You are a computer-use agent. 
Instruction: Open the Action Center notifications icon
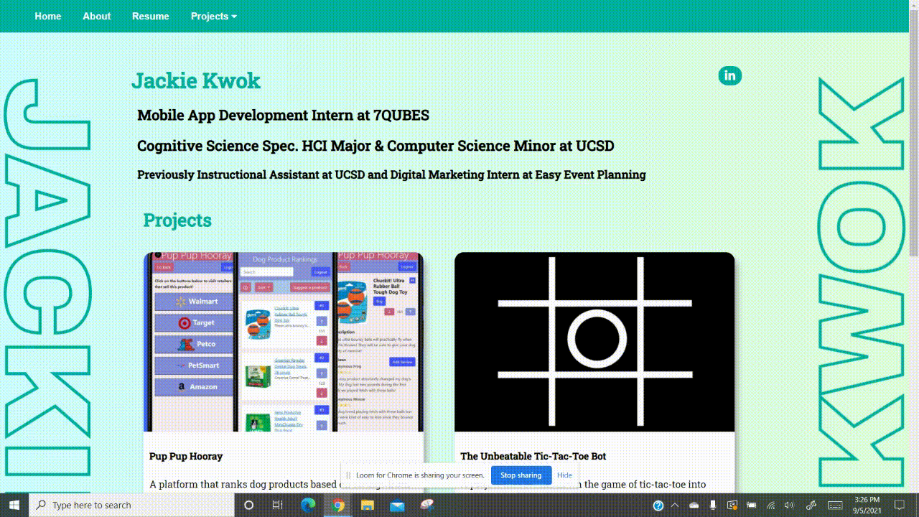click(900, 506)
